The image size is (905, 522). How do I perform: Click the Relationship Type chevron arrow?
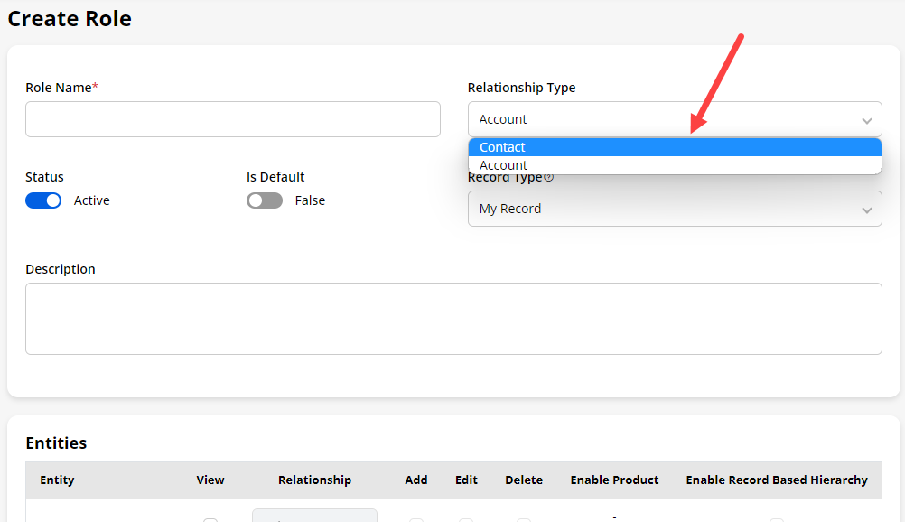point(866,120)
